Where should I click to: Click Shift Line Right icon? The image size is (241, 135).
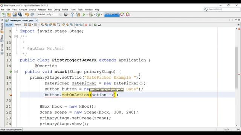coord(81,25)
